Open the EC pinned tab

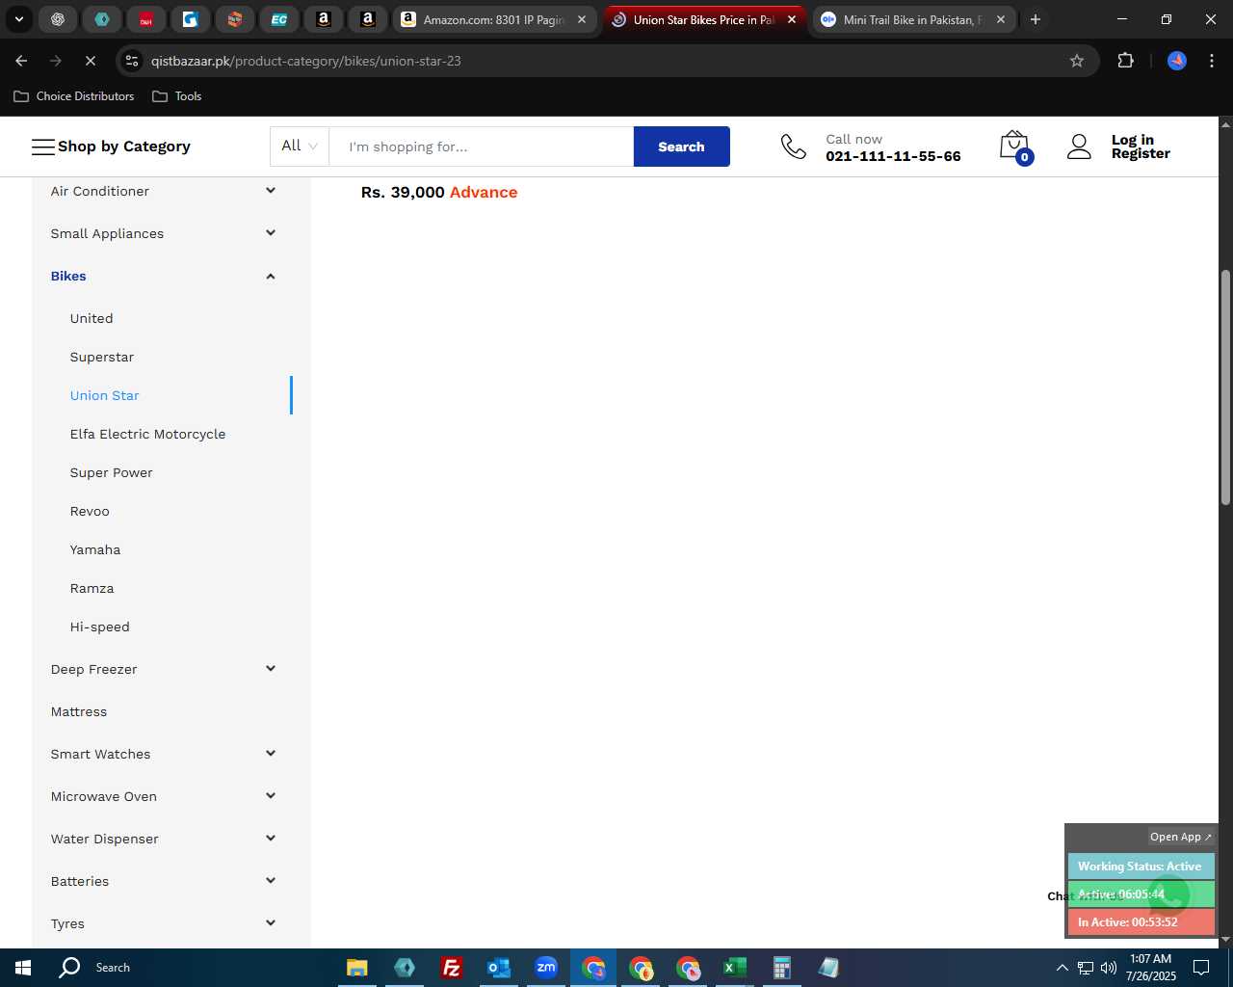pos(279,19)
